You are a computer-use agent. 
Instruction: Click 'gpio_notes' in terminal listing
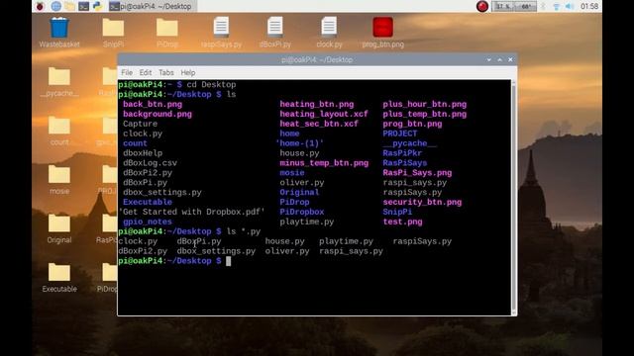tap(148, 222)
